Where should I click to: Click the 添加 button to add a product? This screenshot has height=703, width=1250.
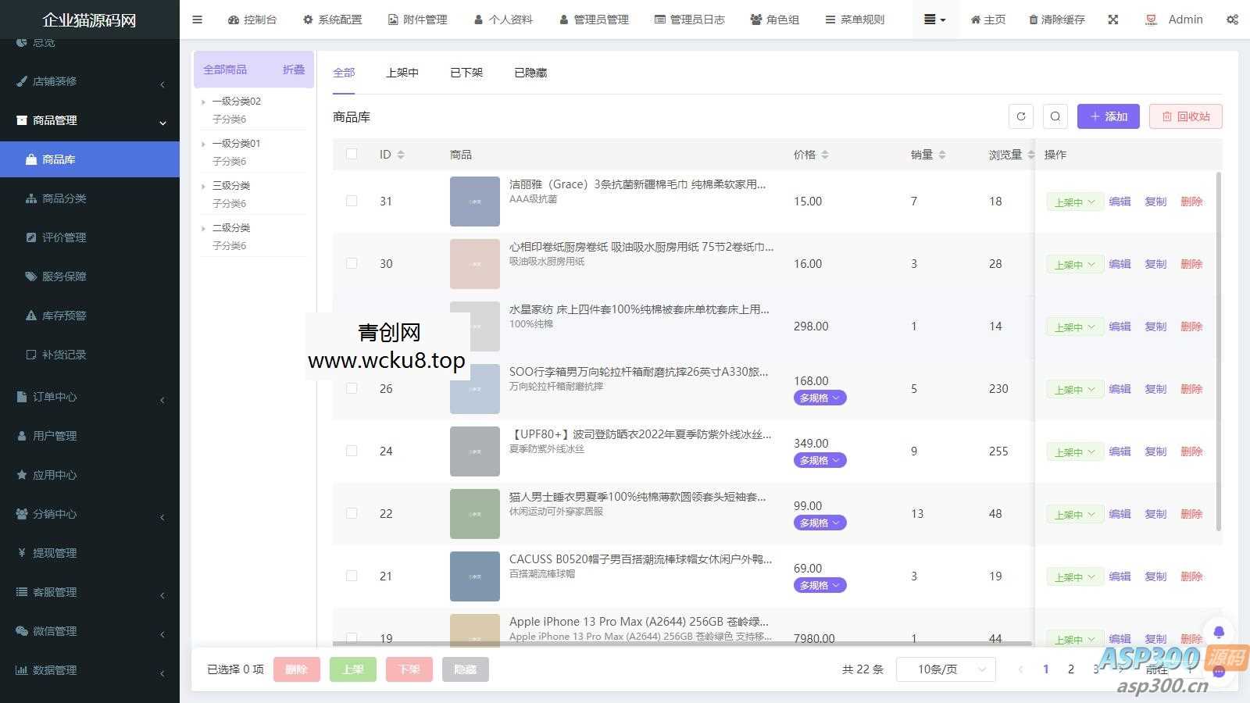(1108, 116)
